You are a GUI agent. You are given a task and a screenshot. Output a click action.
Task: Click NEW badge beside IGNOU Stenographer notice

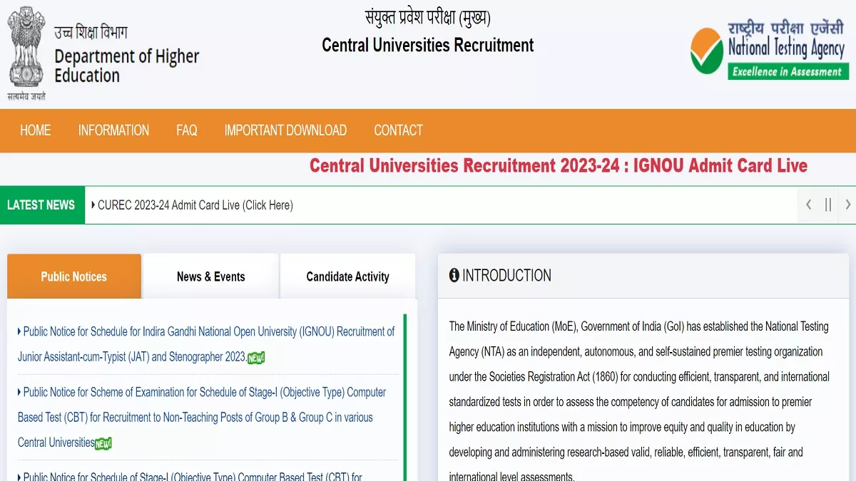[256, 358]
